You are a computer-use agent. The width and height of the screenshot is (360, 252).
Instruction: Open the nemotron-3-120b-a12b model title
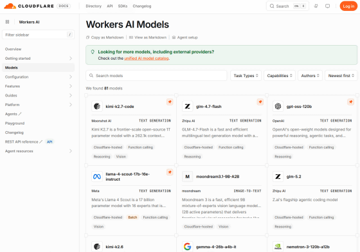tap(308, 247)
